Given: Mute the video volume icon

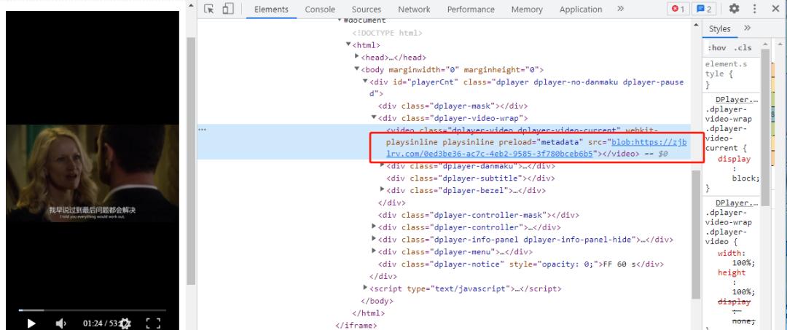Looking at the screenshot, I should coord(60,323).
